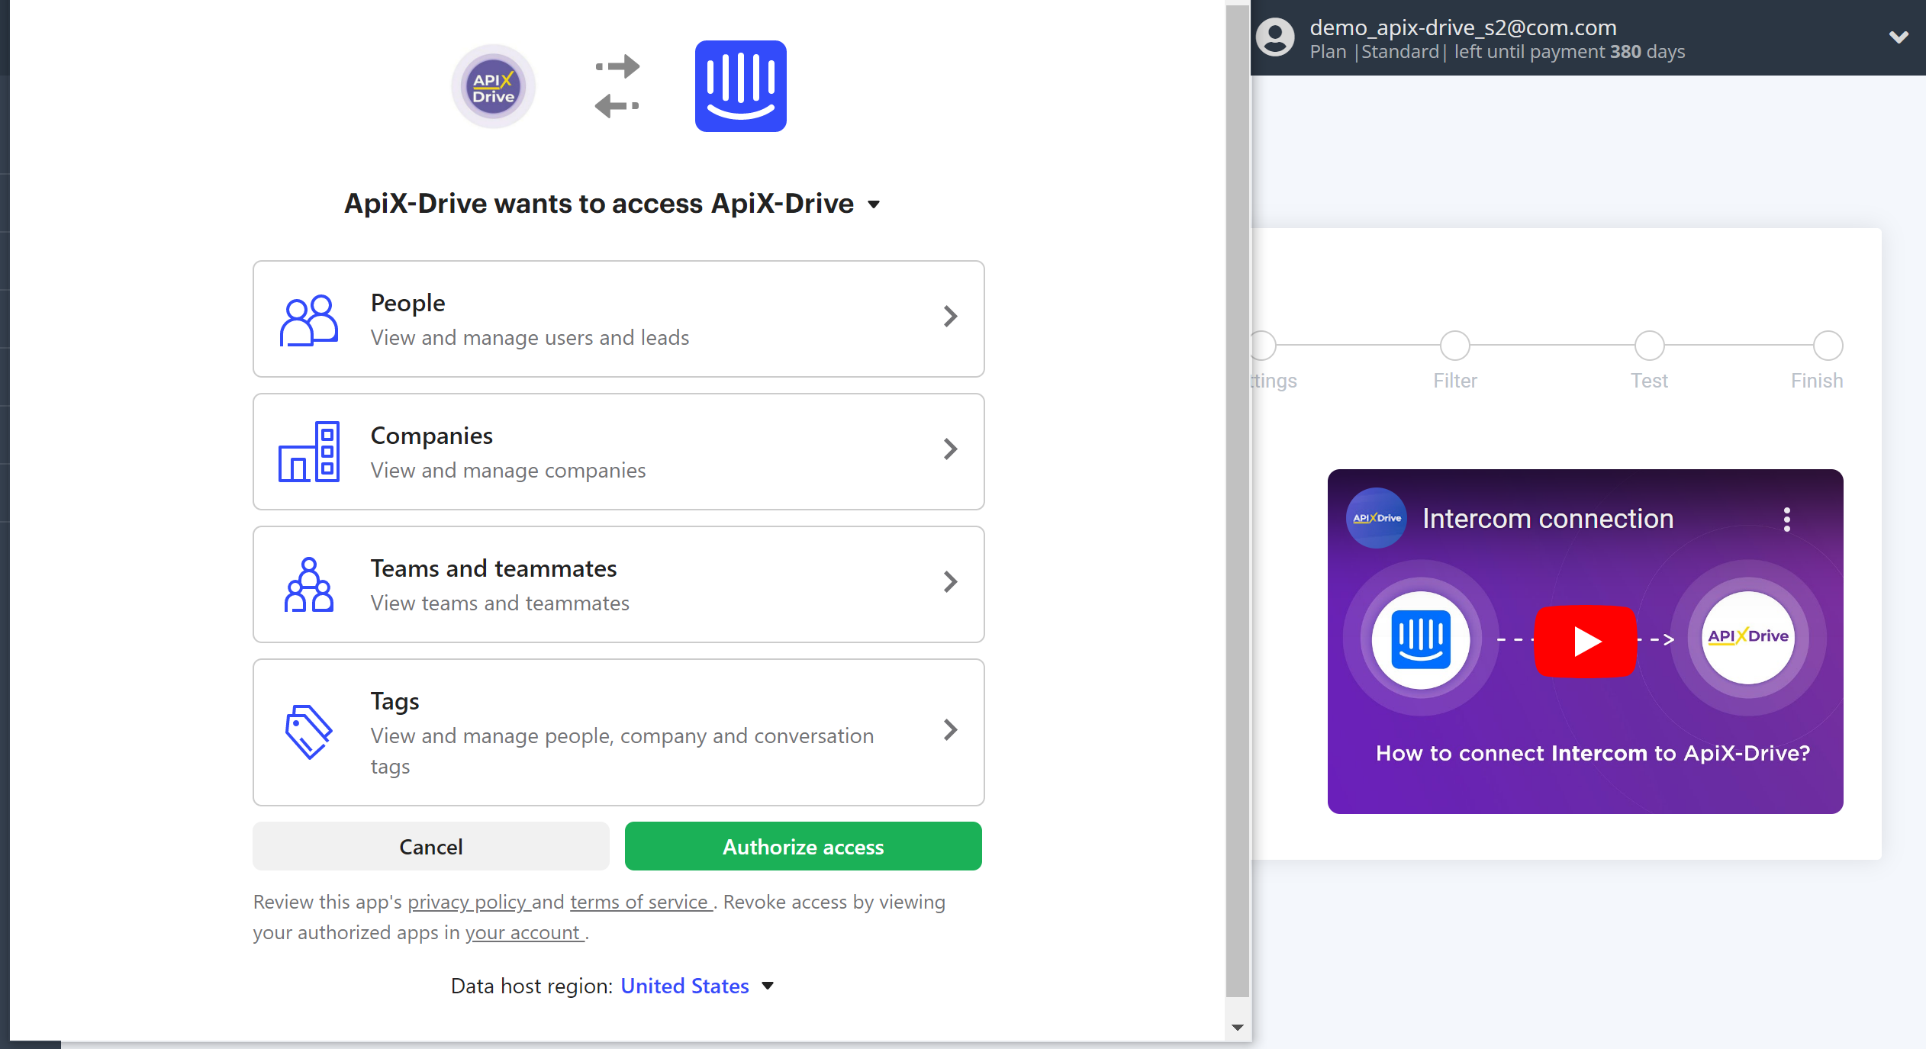The width and height of the screenshot is (1926, 1049).
Task: Click the Cancel button
Action: tap(430, 846)
